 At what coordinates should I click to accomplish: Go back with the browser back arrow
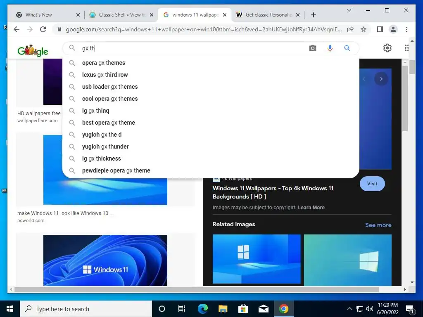tap(17, 29)
